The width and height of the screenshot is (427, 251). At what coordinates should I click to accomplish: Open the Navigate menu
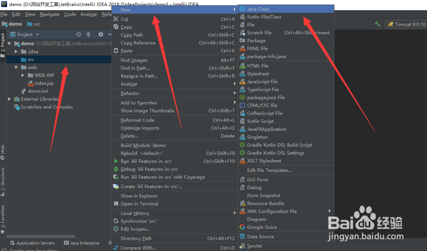[50, 14]
